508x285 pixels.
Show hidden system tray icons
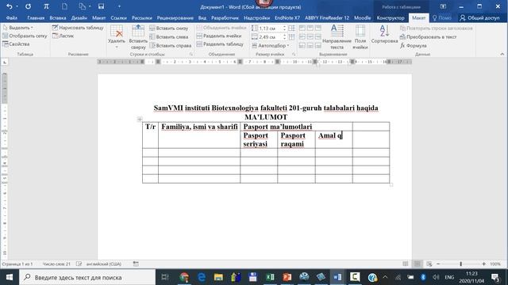click(x=385, y=277)
